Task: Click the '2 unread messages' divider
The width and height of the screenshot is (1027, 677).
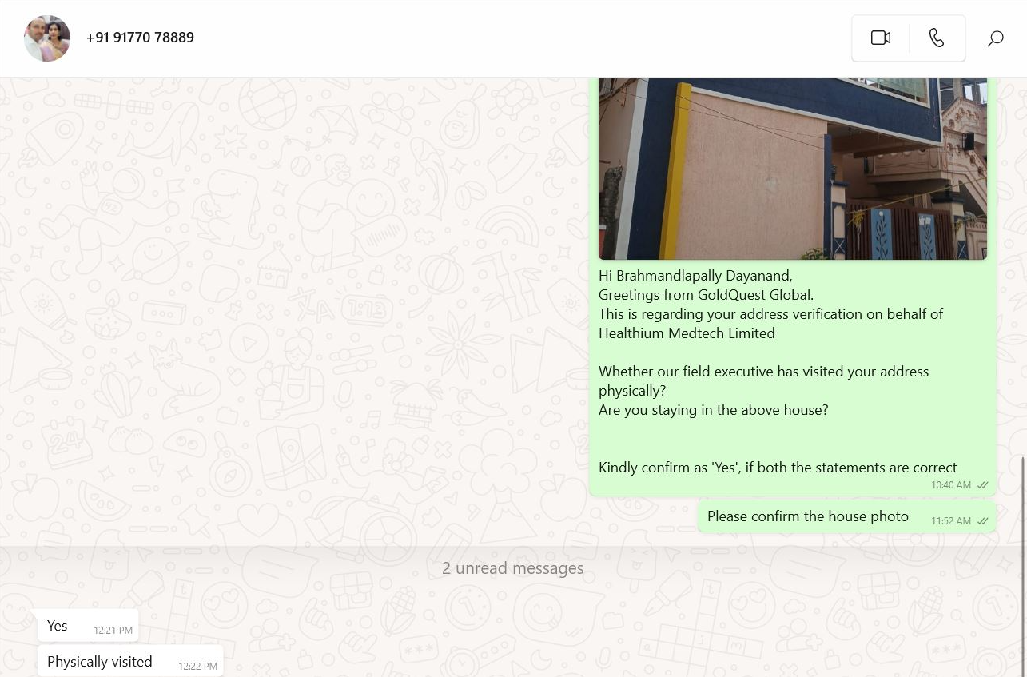Action: click(x=513, y=568)
